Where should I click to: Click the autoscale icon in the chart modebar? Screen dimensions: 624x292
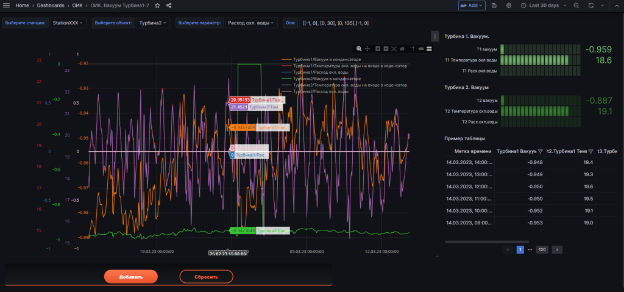394,48
